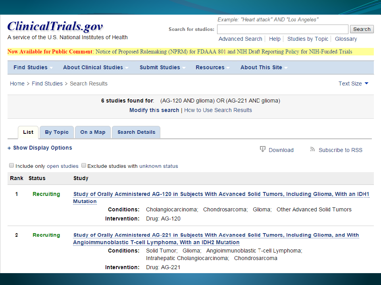Open the Text Size dropdown
Viewport: 381px width, 285px height.
353,84
